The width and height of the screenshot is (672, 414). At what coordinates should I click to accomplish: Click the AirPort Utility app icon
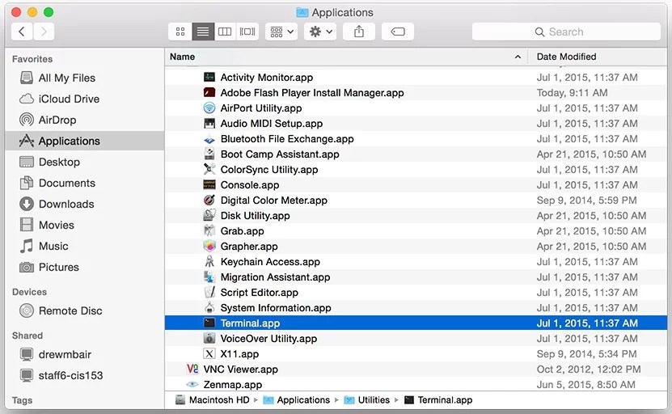[x=209, y=108]
